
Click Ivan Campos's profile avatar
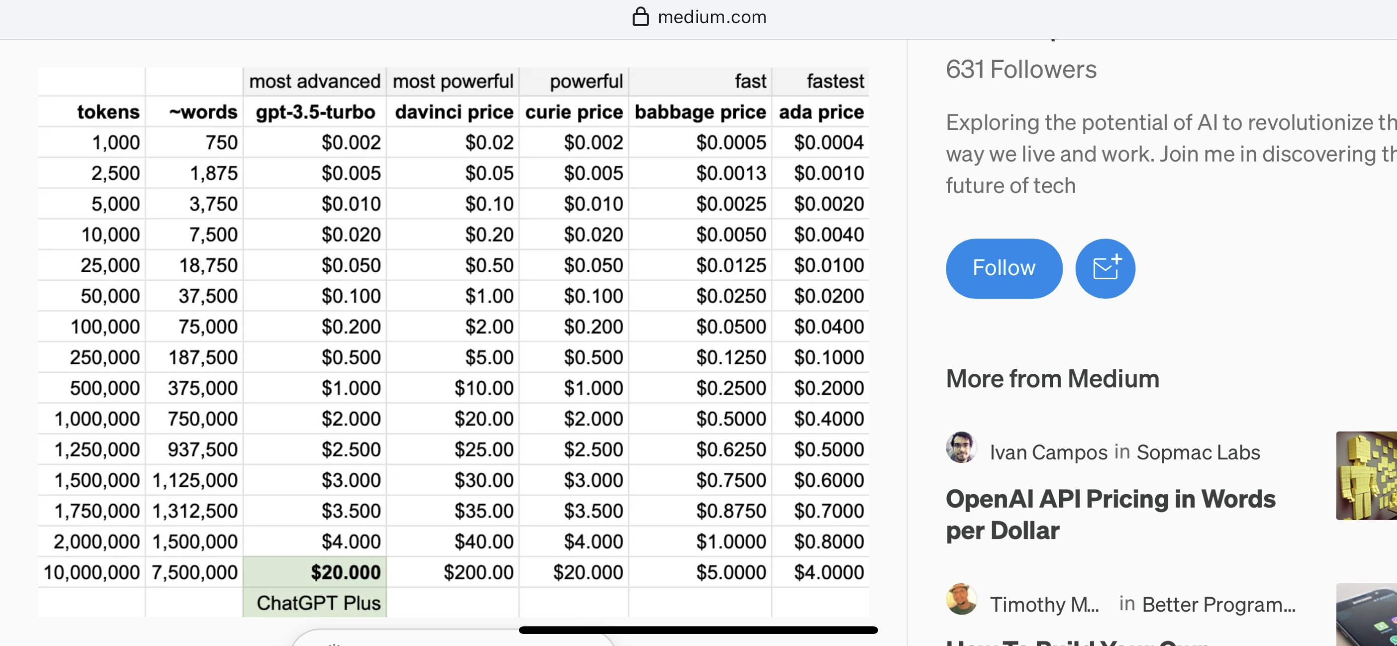point(961,447)
